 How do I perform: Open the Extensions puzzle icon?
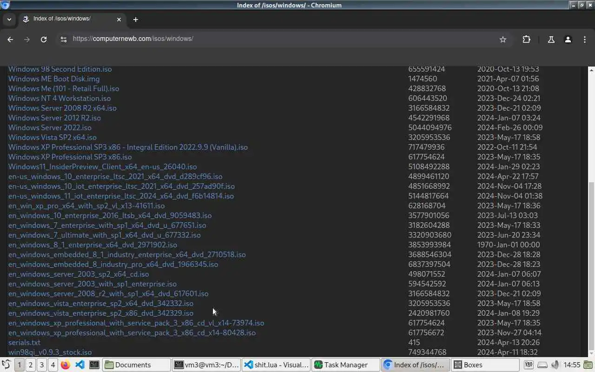coord(526,40)
